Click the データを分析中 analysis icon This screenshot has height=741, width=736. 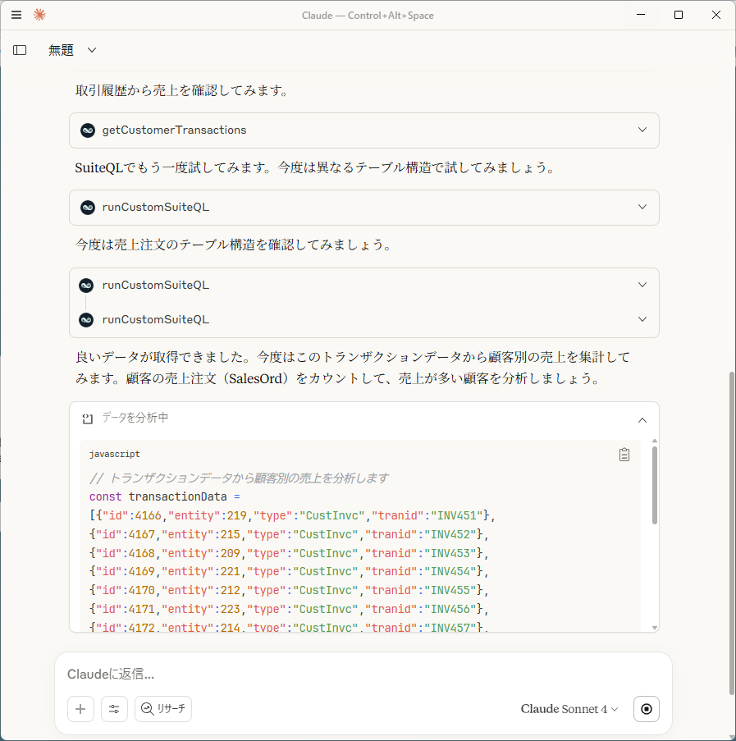[88, 419]
